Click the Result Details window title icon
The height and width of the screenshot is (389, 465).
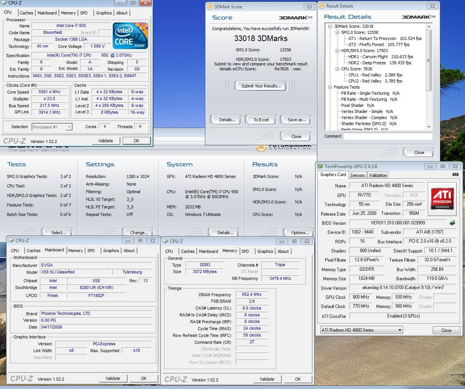322,6
